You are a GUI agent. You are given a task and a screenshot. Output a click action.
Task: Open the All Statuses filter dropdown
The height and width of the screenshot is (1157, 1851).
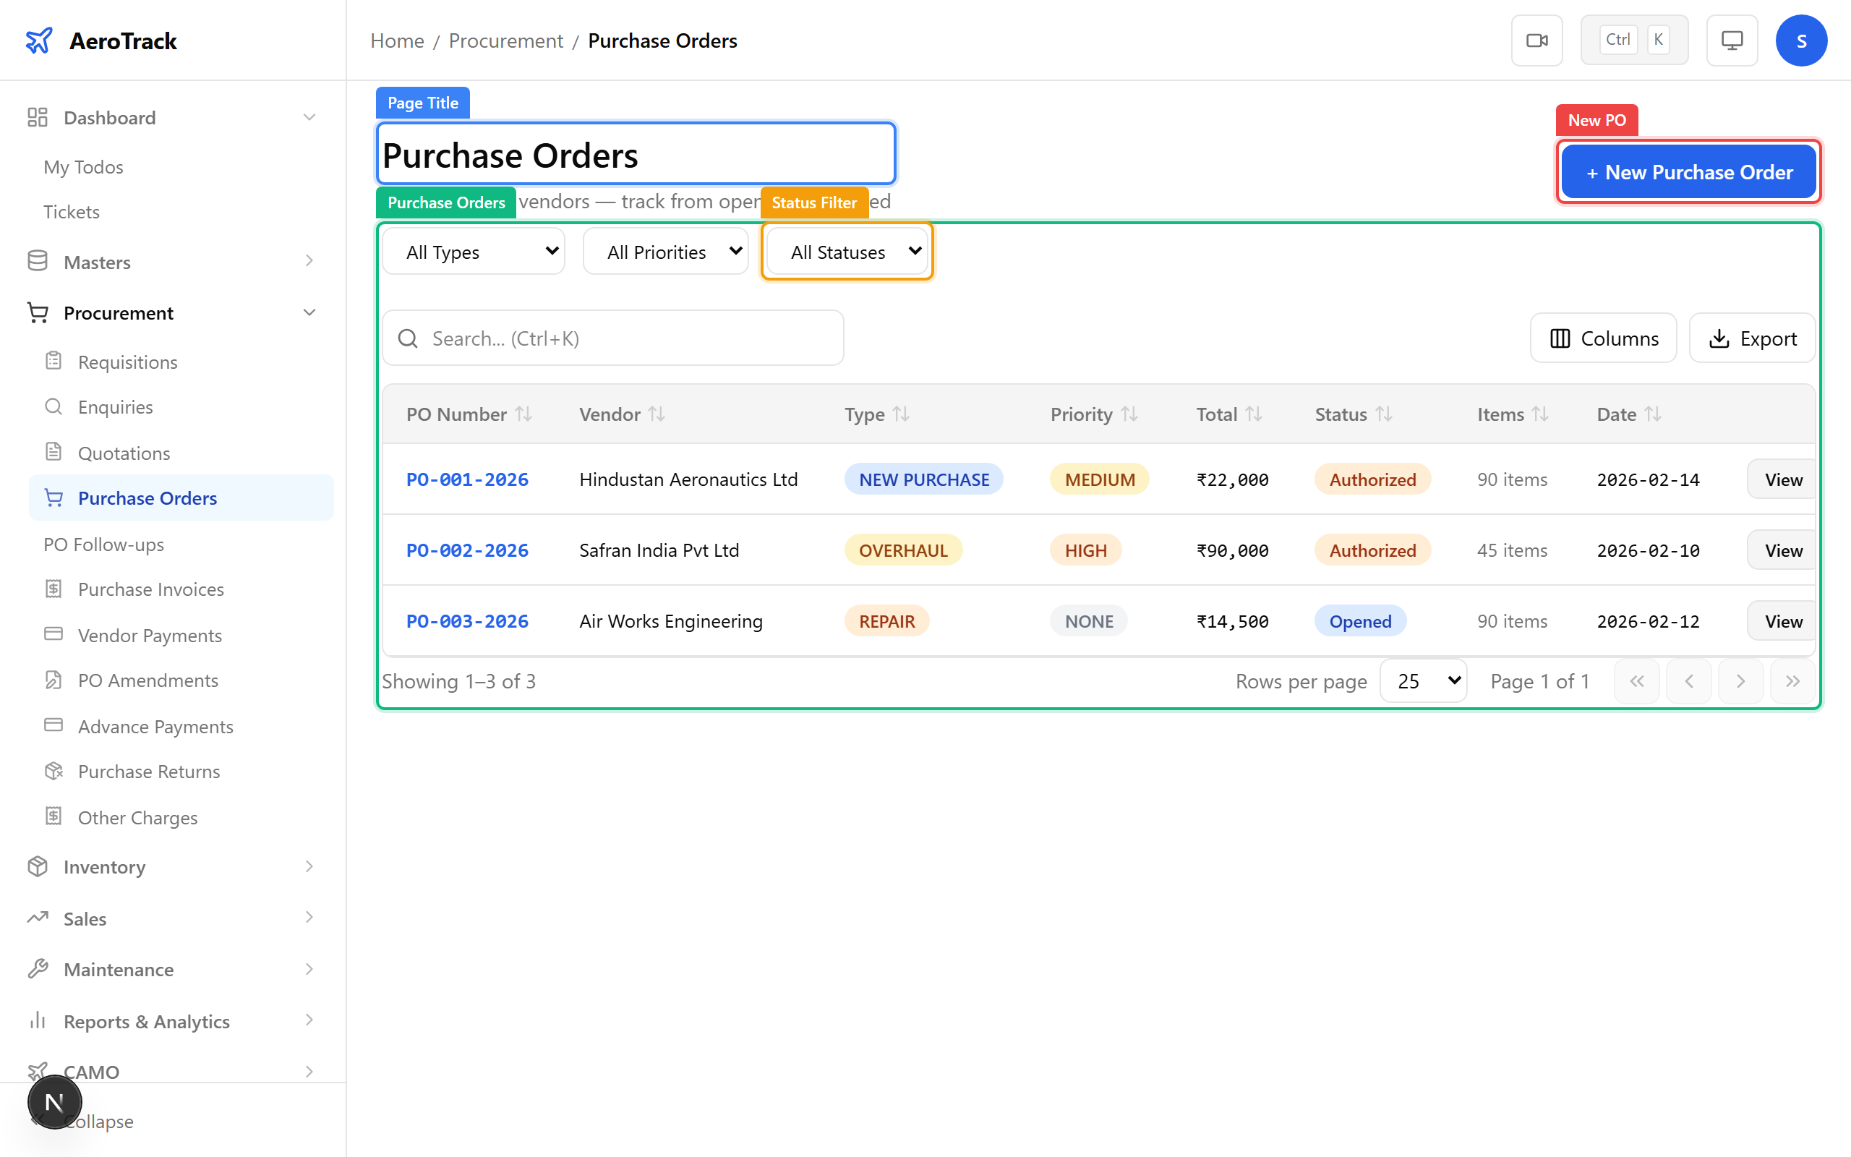(846, 251)
